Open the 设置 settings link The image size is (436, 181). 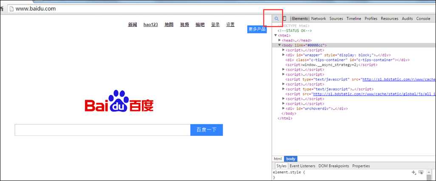230,25
